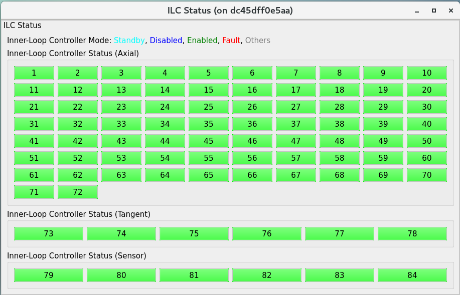Click the red Fault mode legend label
The image size is (460, 295).
click(231, 41)
